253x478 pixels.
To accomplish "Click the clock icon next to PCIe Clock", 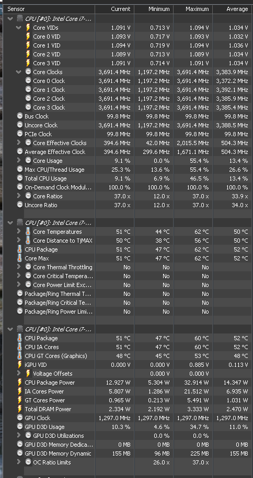I will [x=20, y=134].
